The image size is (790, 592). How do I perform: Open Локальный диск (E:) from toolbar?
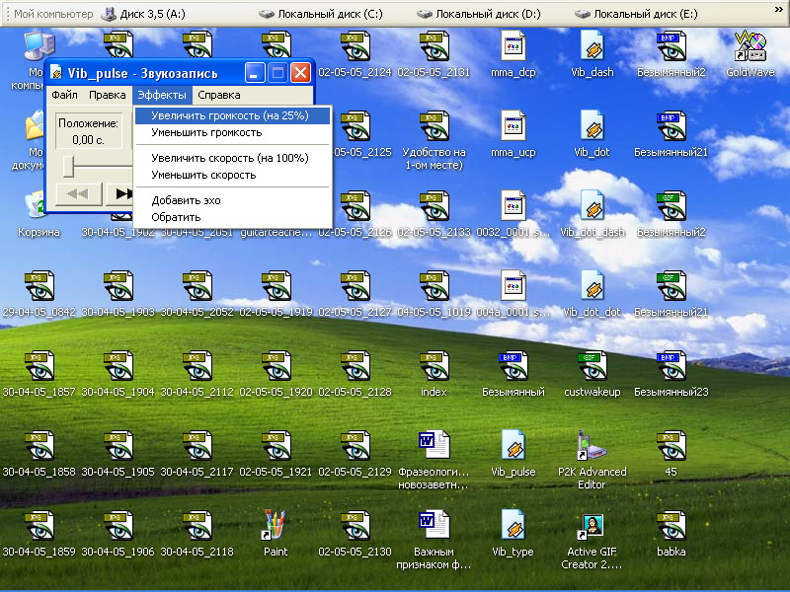[x=636, y=14]
